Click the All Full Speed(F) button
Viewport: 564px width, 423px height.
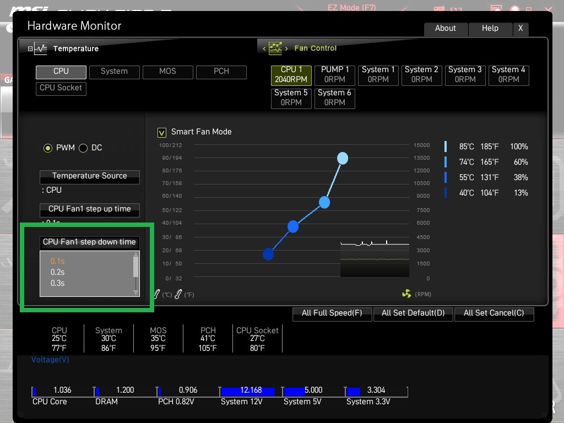click(332, 313)
